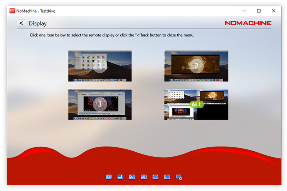The width and height of the screenshot is (287, 191).
Task: Click the NoMachine logo at top right
Action: [248, 23]
